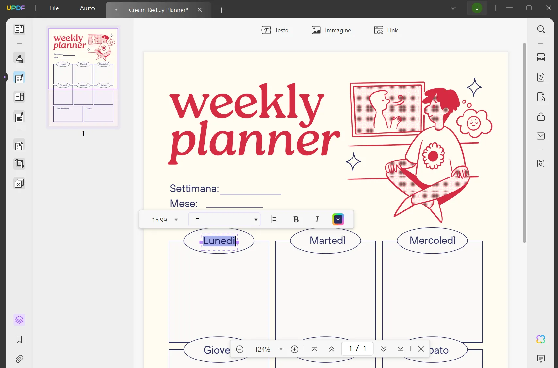Open the Comments panel icon

point(541,359)
